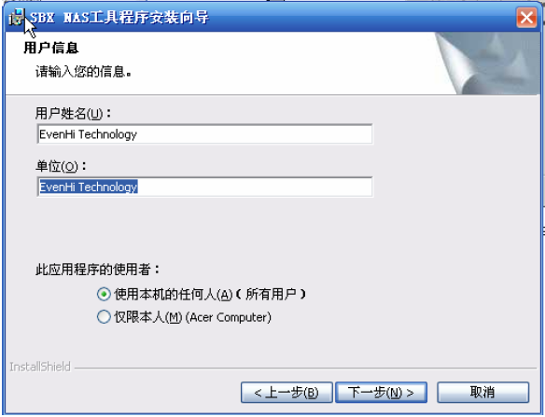Click the 请输入您的信息 instruction text
The height and width of the screenshot is (417, 545).
click(83, 72)
